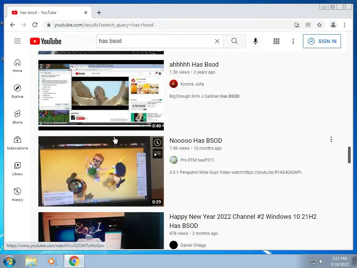Go forward in Chrome

(x=24, y=25)
